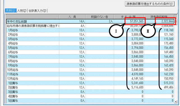Screen dimensions: 180x106
Task: Click 5,116,600 in the 2回賞与 row
Action: pos(137,87)
